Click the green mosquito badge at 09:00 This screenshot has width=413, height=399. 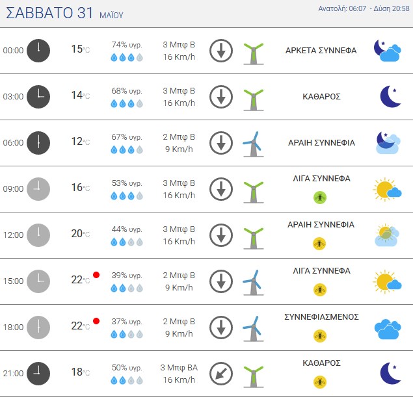pos(320,198)
